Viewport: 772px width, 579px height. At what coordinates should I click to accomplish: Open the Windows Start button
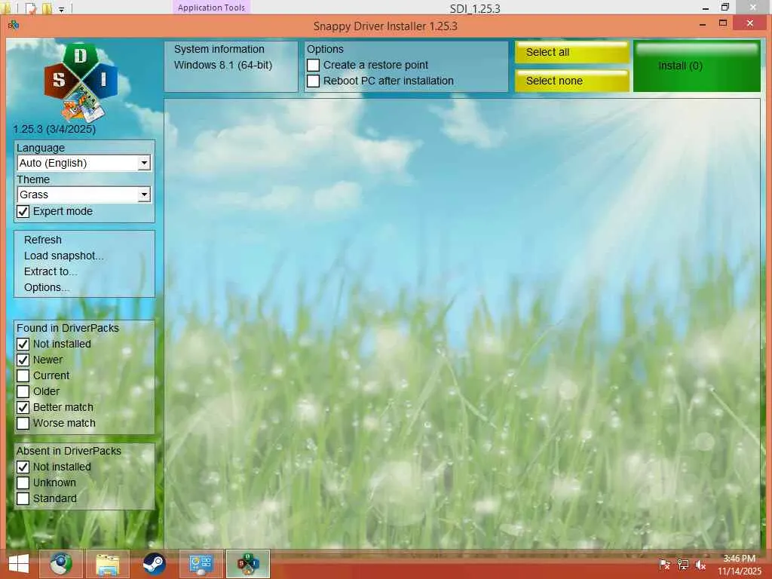pyautogui.click(x=19, y=564)
